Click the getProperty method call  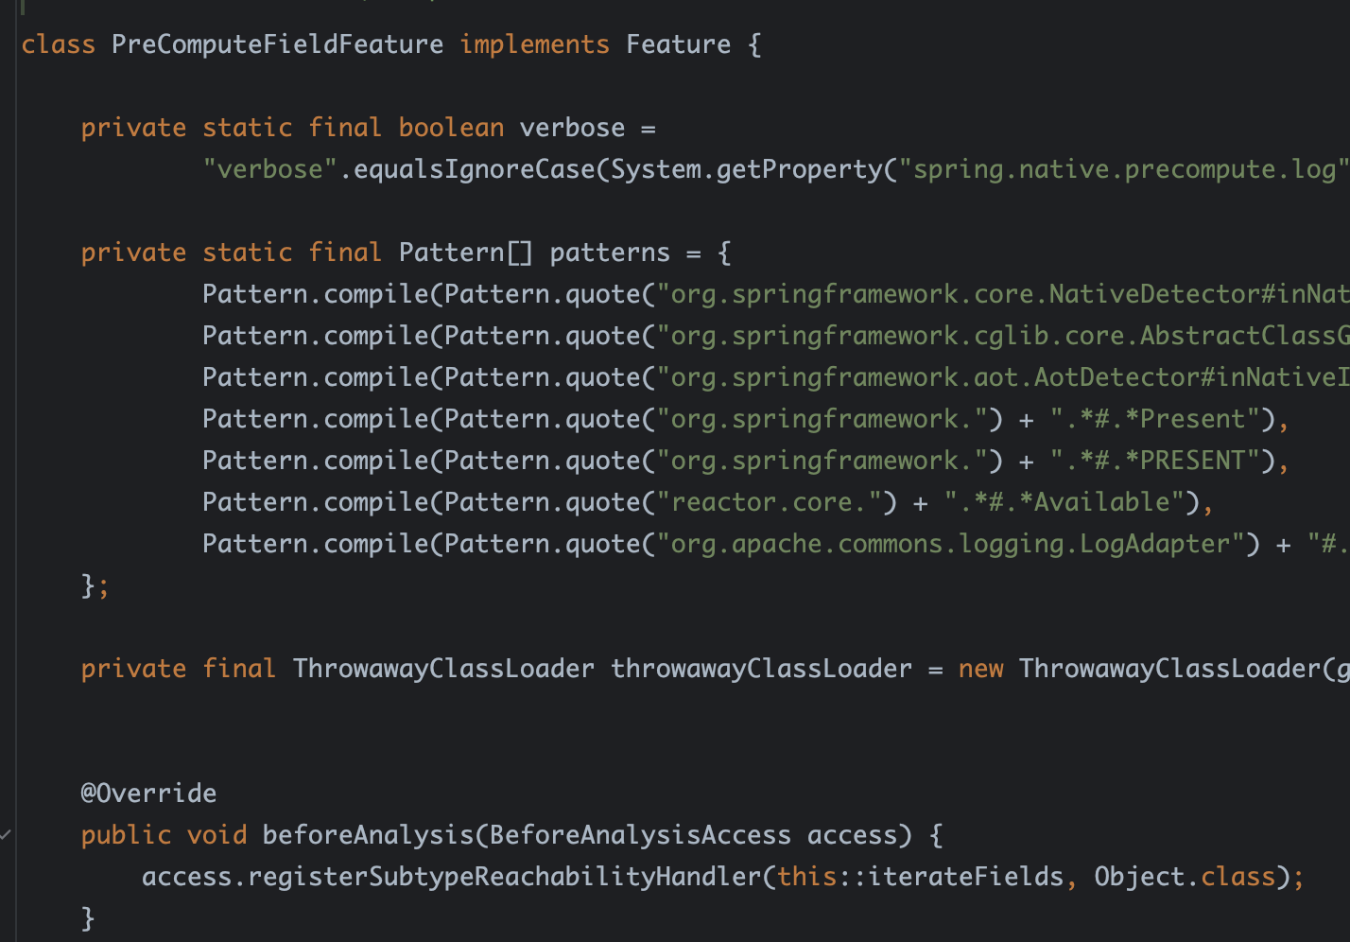click(x=799, y=169)
